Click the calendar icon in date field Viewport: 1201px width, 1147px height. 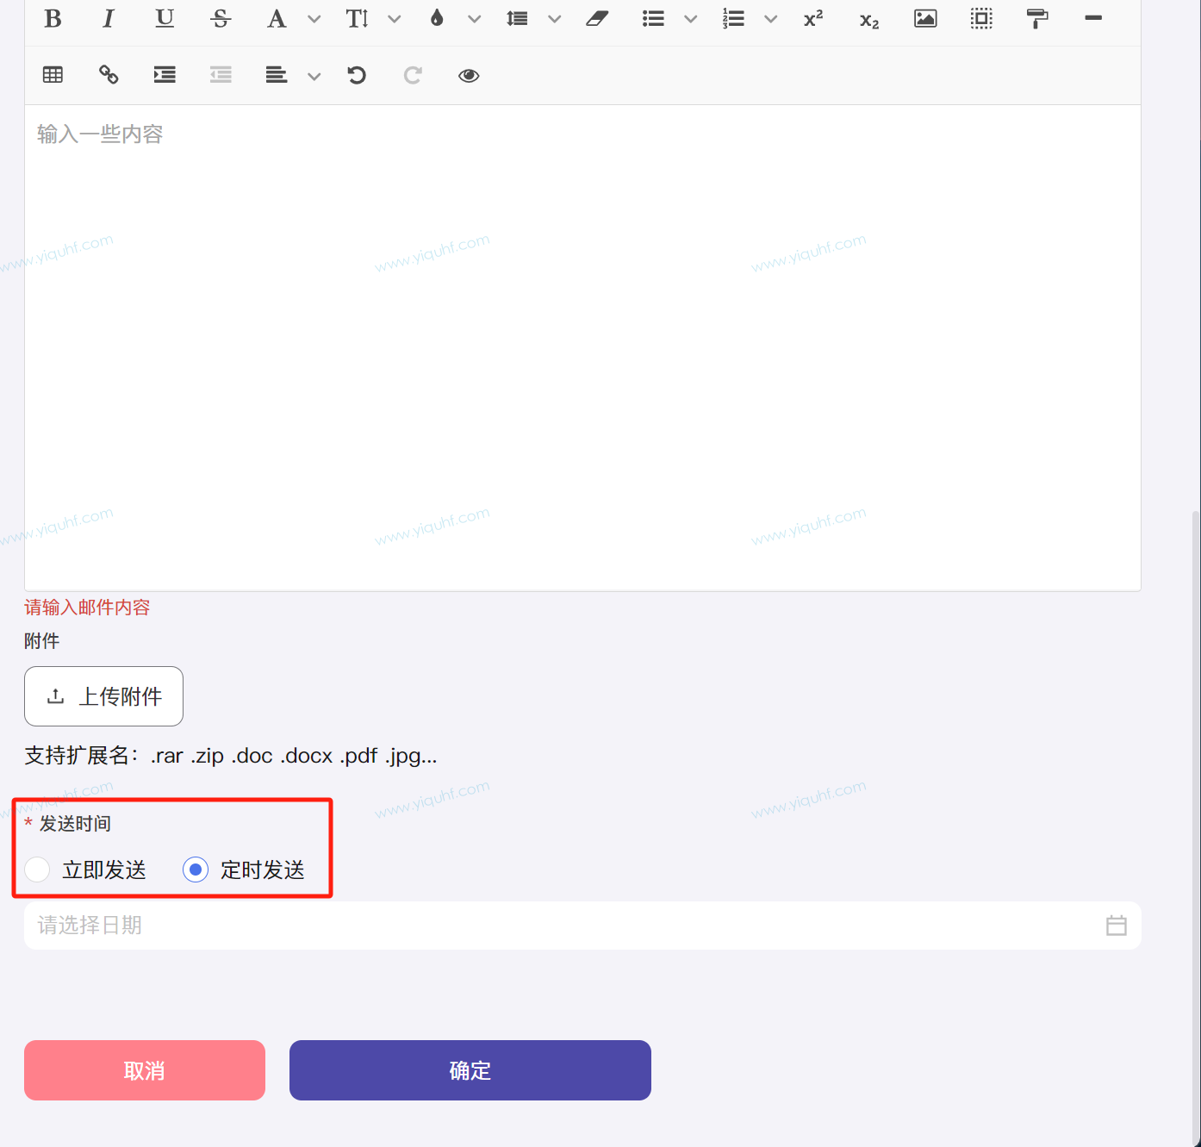[1117, 926]
